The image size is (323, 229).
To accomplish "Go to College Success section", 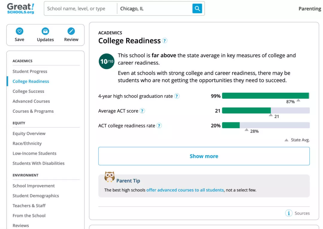I will click(x=28, y=91).
